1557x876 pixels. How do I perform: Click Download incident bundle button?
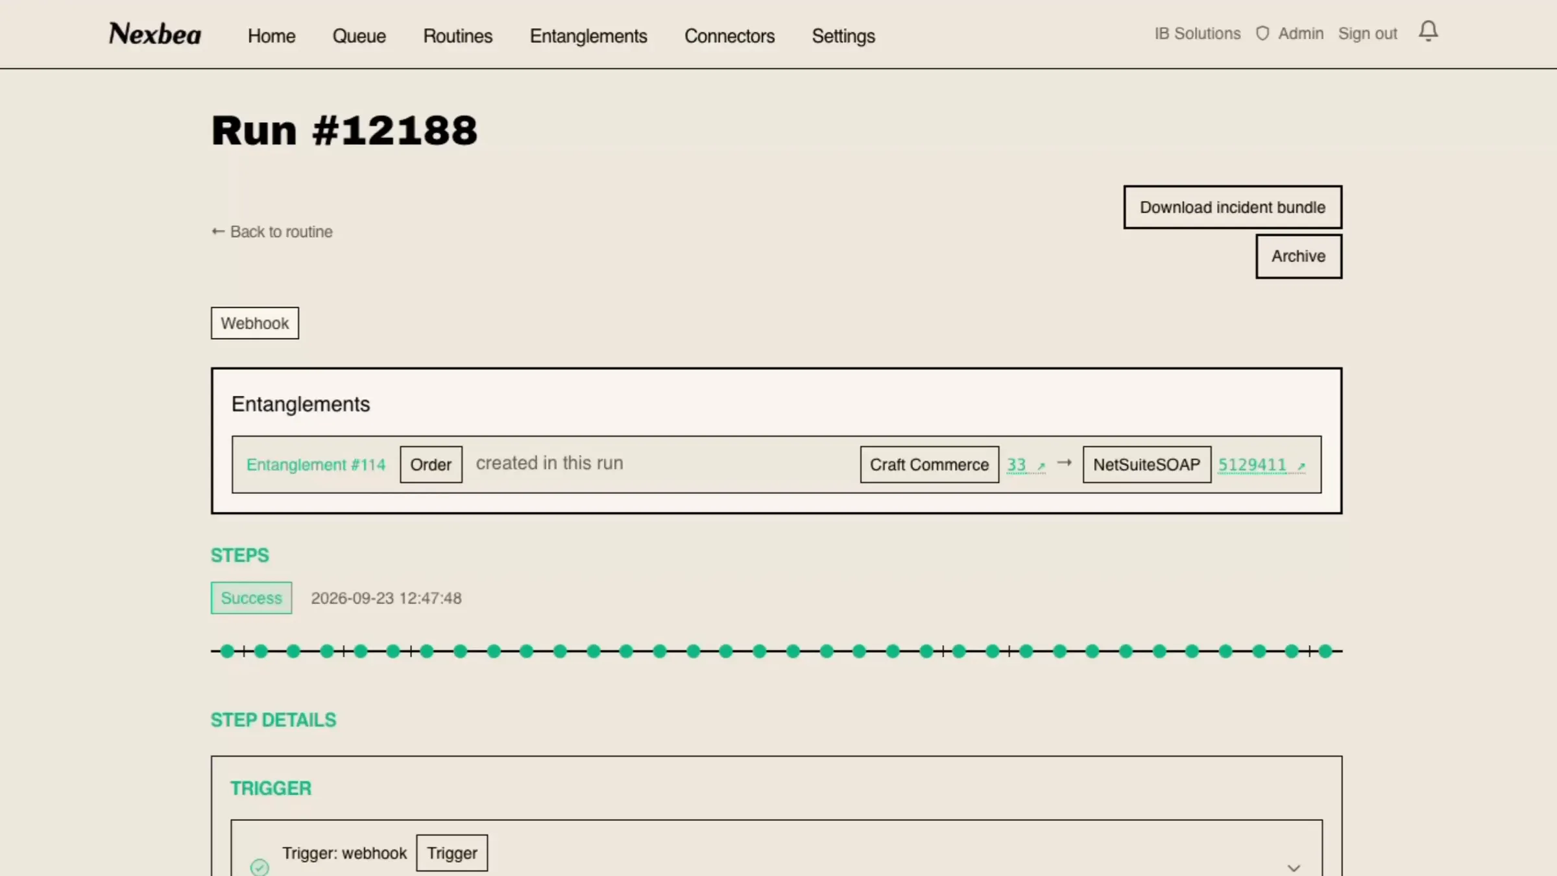(1233, 207)
